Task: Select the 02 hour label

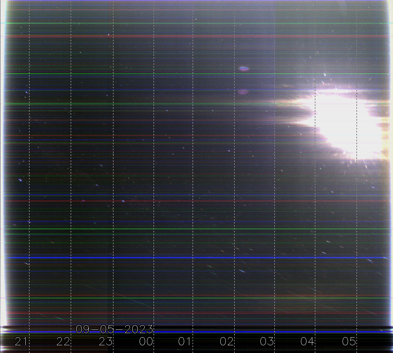Action: 227,342
